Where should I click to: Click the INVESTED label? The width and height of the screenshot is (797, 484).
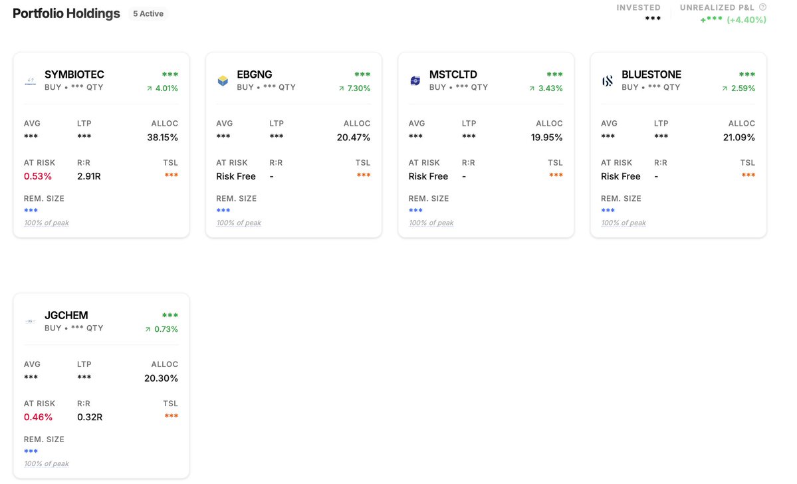coord(638,7)
